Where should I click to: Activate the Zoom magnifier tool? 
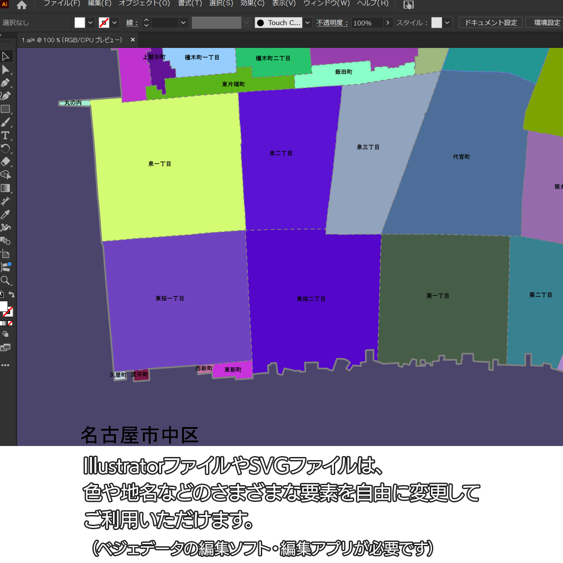(x=6, y=281)
